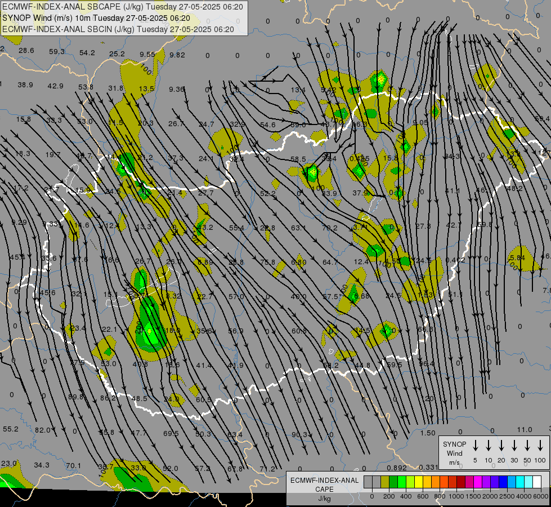Click the map value '42.9'
This screenshot has height=507, width=551.
pos(56,86)
